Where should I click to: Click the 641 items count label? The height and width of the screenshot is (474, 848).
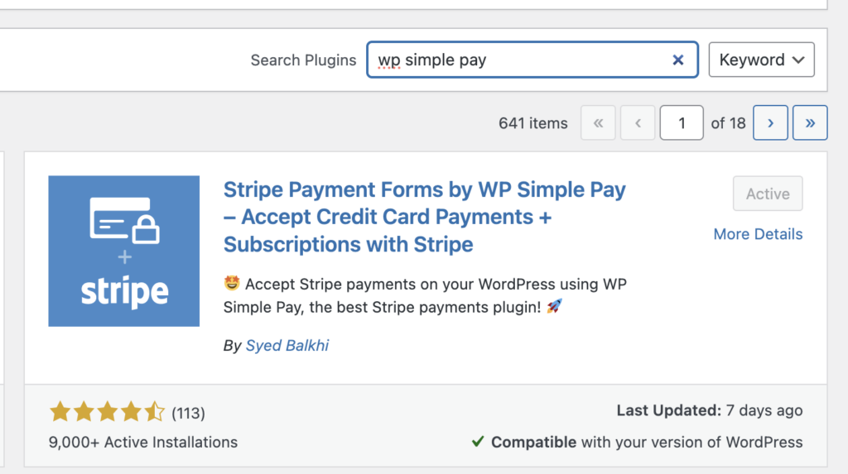pos(532,123)
